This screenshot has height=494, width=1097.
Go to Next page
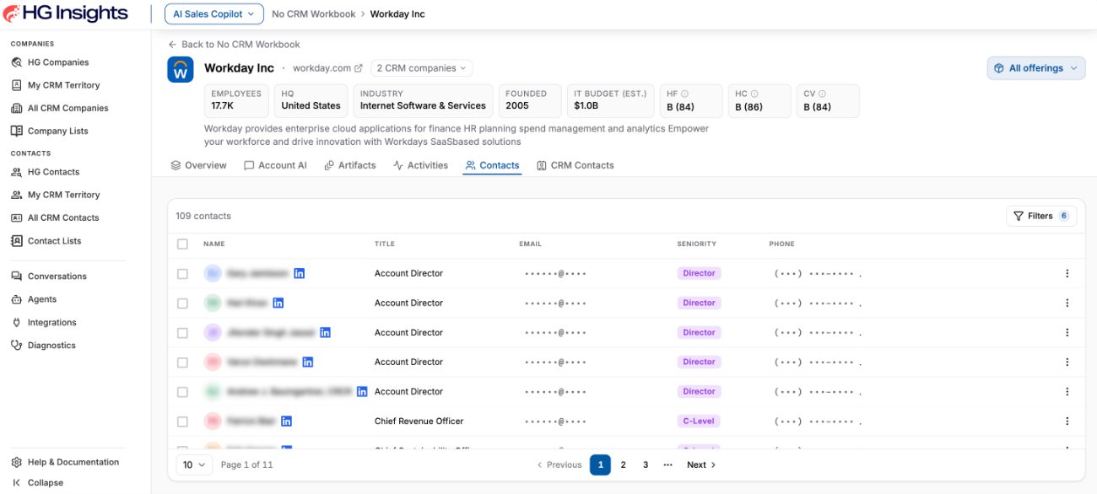pyautogui.click(x=701, y=464)
